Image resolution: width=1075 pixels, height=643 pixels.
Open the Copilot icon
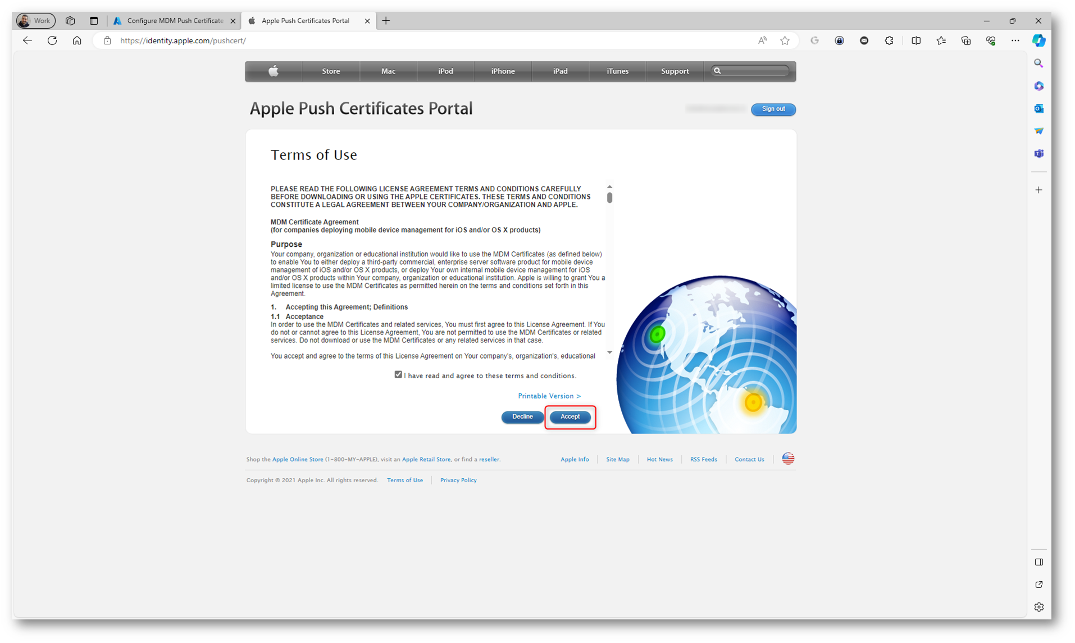(x=1038, y=40)
